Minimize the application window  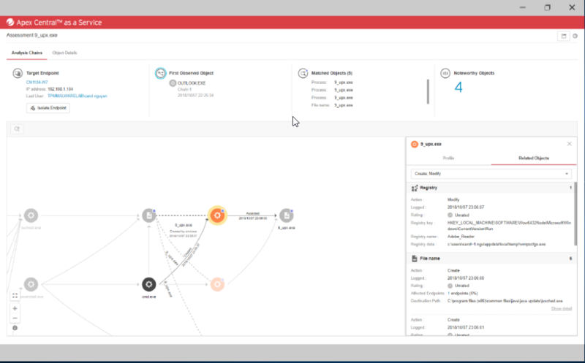tap(522, 7)
